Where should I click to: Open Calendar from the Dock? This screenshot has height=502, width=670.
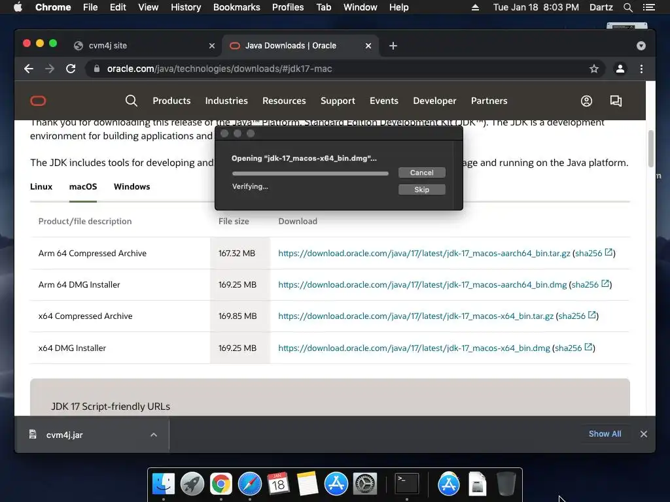pos(278,484)
